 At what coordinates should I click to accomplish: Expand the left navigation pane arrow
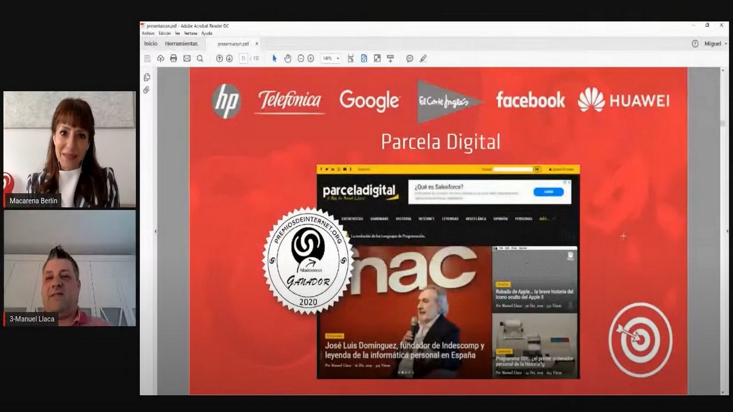pyautogui.click(x=155, y=231)
